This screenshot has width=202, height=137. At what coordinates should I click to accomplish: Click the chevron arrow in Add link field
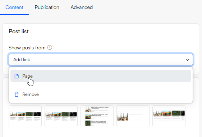pos(187,60)
